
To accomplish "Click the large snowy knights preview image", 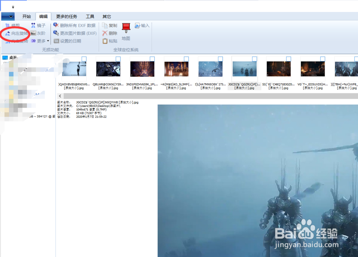I will (258, 181).
